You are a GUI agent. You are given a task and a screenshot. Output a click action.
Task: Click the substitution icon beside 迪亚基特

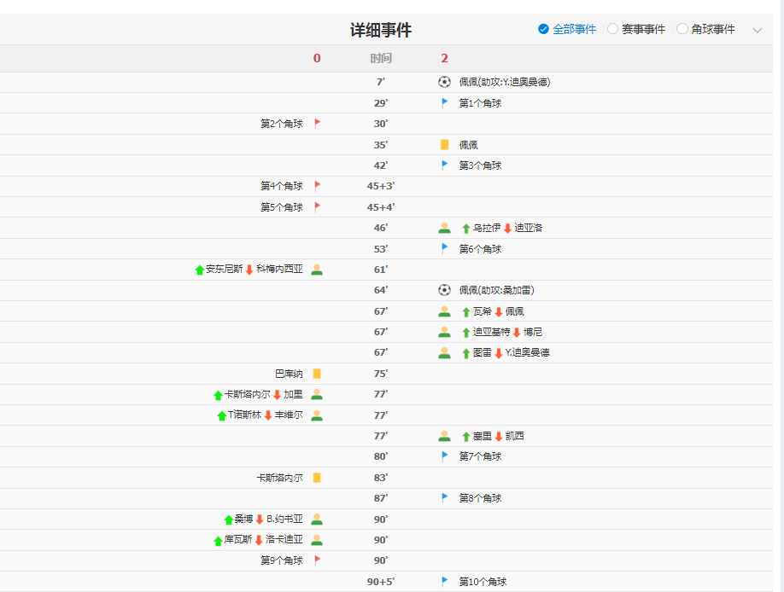point(444,332)
